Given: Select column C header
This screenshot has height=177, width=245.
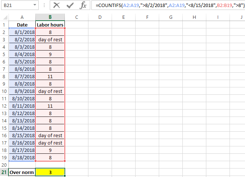Looking at the screenshot, I should point(76,17).
